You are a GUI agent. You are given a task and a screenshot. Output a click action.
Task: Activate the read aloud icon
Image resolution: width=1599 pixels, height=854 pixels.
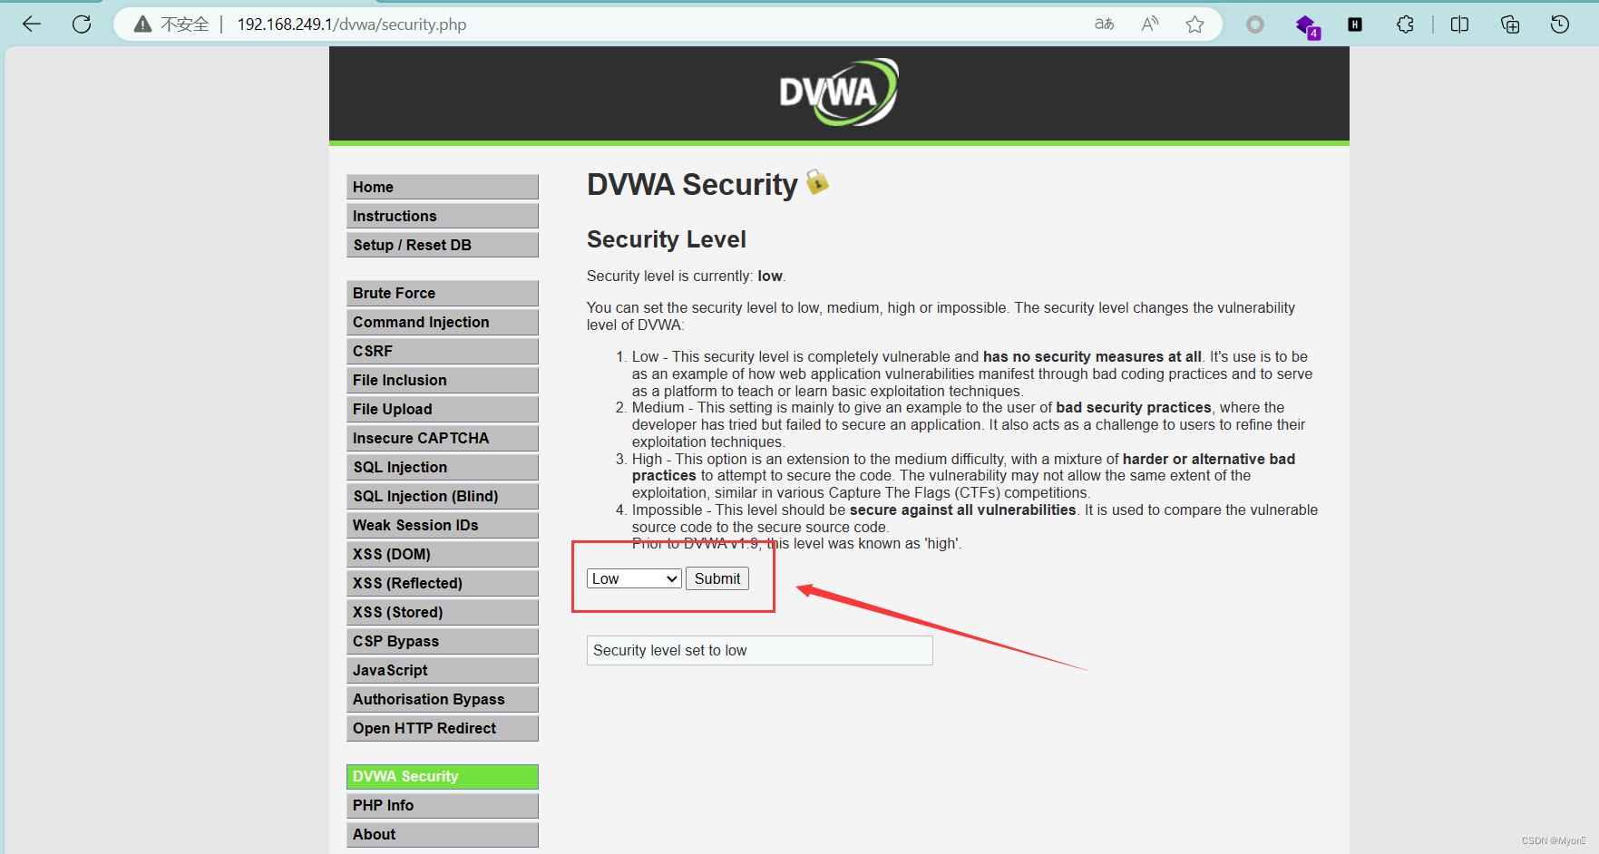tap(1150, 24)
